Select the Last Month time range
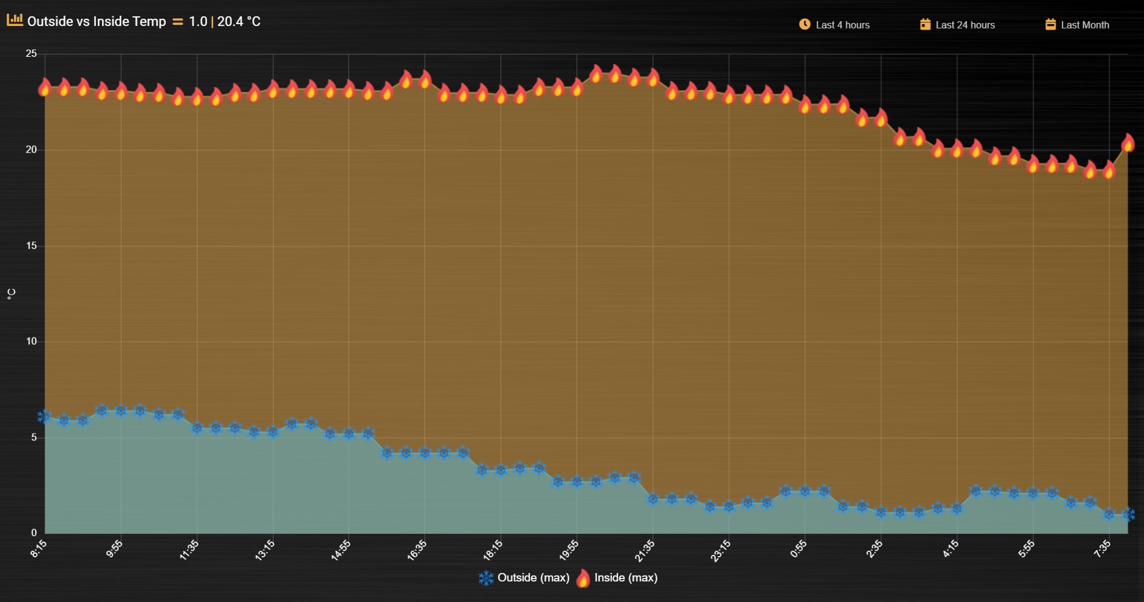The height and width of the screenshot is (602, 1144). pos(1078,25)
